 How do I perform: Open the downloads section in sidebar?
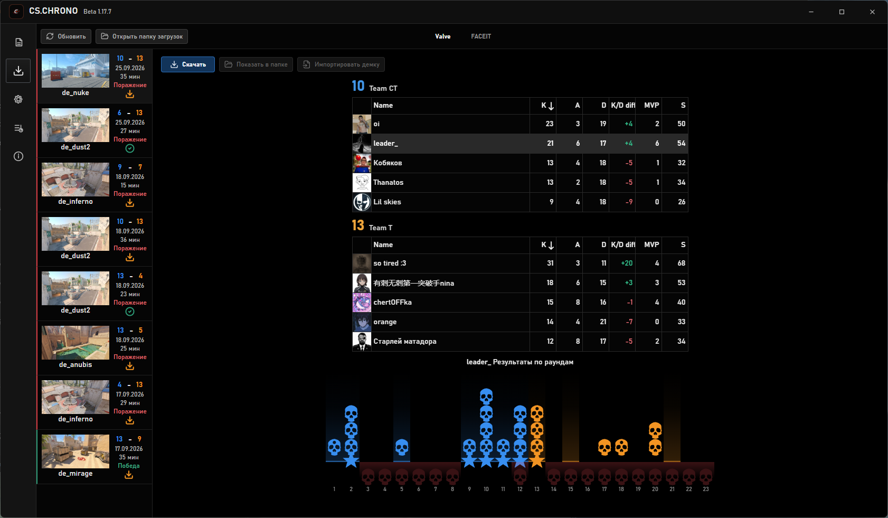pos(18,71)
